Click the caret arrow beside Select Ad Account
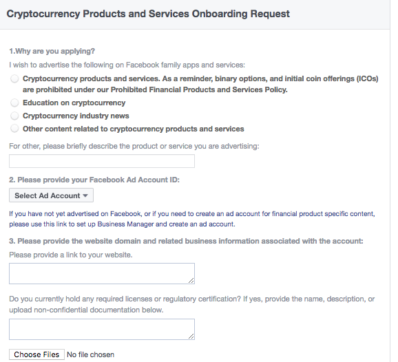Image resolution: width=398 pixels, height=362 pixels. 85,195
